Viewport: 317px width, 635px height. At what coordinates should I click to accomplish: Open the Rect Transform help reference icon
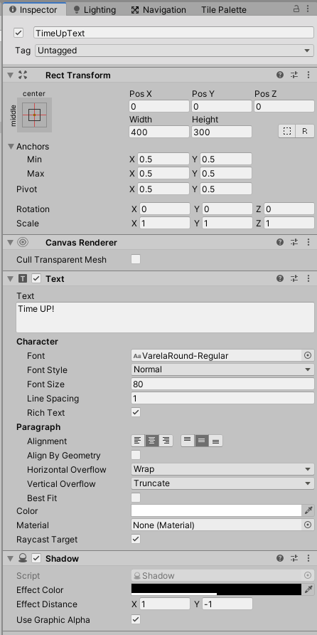[x=280, y=75]
